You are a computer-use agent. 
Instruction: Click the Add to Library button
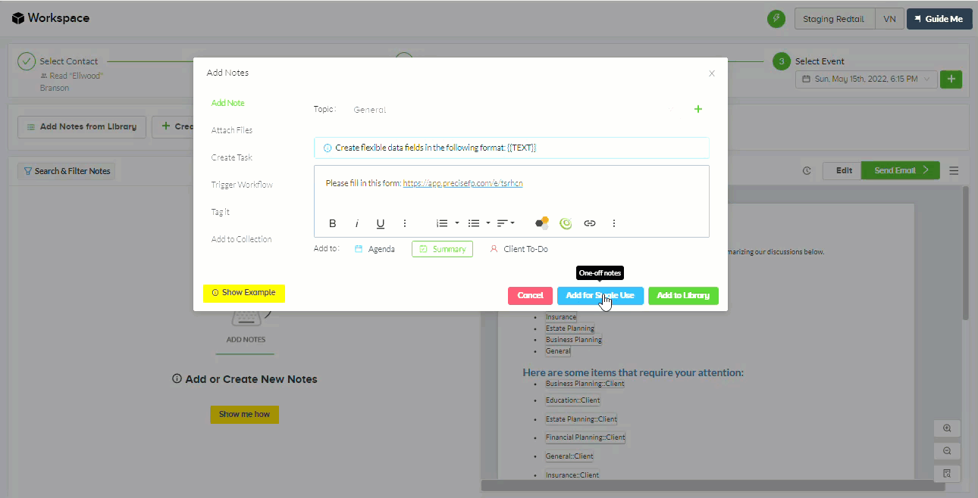click(x=682, y=295)
